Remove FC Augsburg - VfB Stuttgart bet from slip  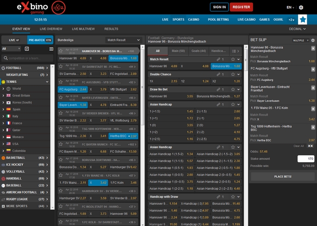[x=313, y=69]
